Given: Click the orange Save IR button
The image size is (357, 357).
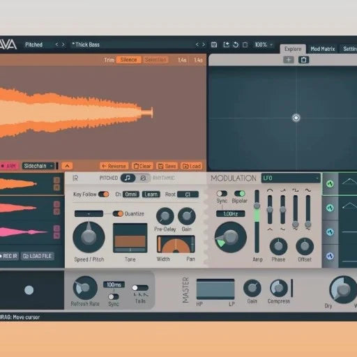Looking at the screenshot, I should point(167,166).
